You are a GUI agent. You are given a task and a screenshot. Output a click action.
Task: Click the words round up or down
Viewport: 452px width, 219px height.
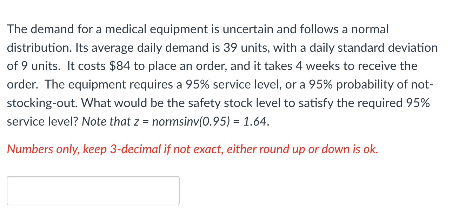click(x=304, y=149)
